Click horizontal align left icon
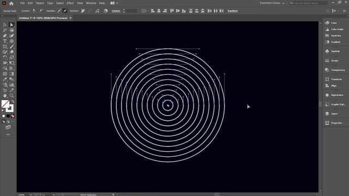Screen dimensions: 349x196 click(x=153, y=11)
